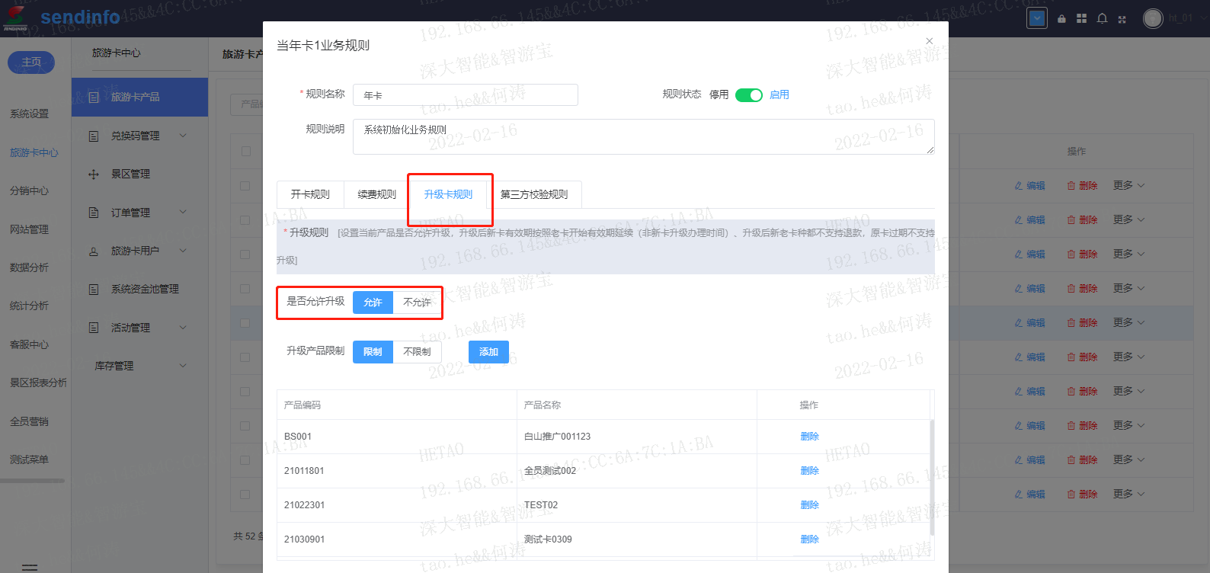The height and width of the screenshot is (573, 1210).
Task: Open 景区报表分析 in left navigation
Action: pyautogui.click(x=38, y=383)
